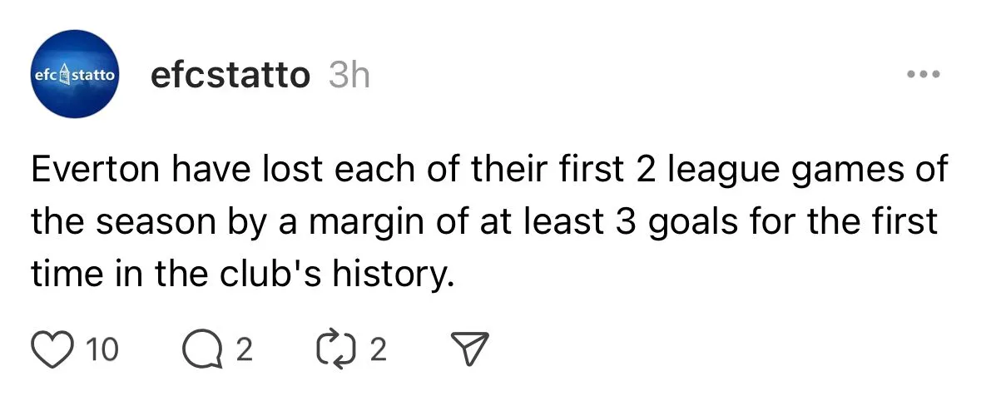
Task: Click the 3h timestamp
Action: coord(349,77)
